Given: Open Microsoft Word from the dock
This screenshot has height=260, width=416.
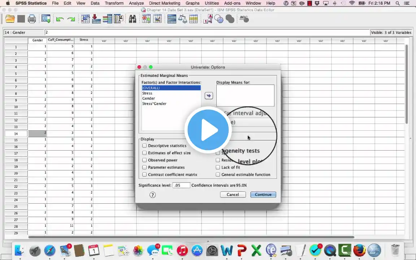Looking at the screenshot, I should click(226, 251).
